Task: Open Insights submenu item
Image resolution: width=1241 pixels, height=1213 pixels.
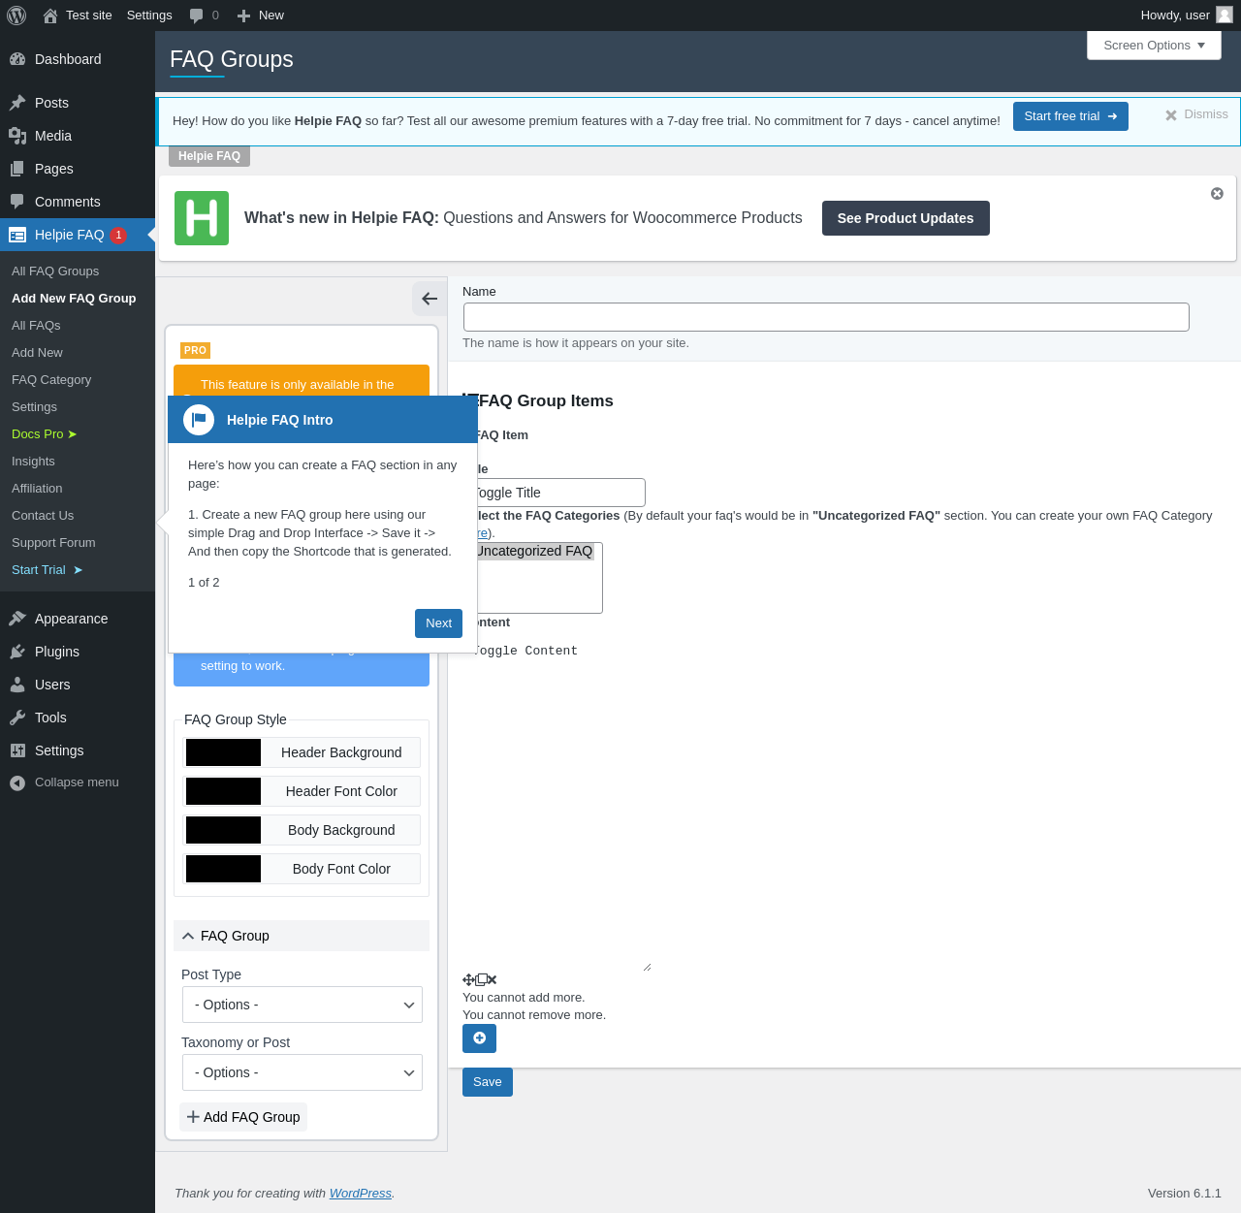Action: [33, 462]
